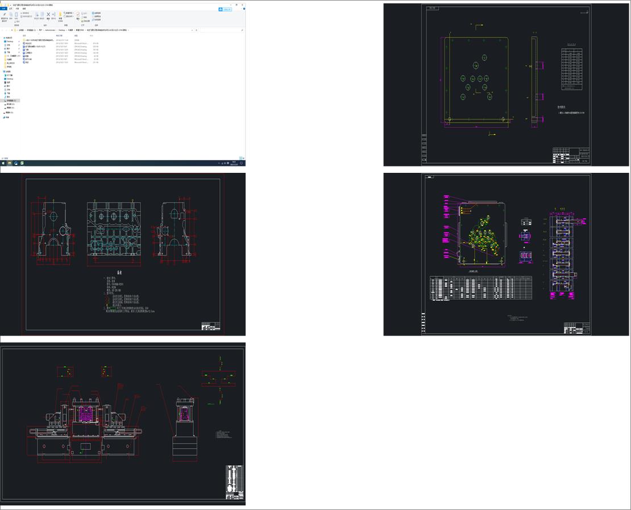Click the blue cloud upload button in title bar
The height and width of the screenshot is (510, 631).
pyautogui.click(x=225, y=9)
